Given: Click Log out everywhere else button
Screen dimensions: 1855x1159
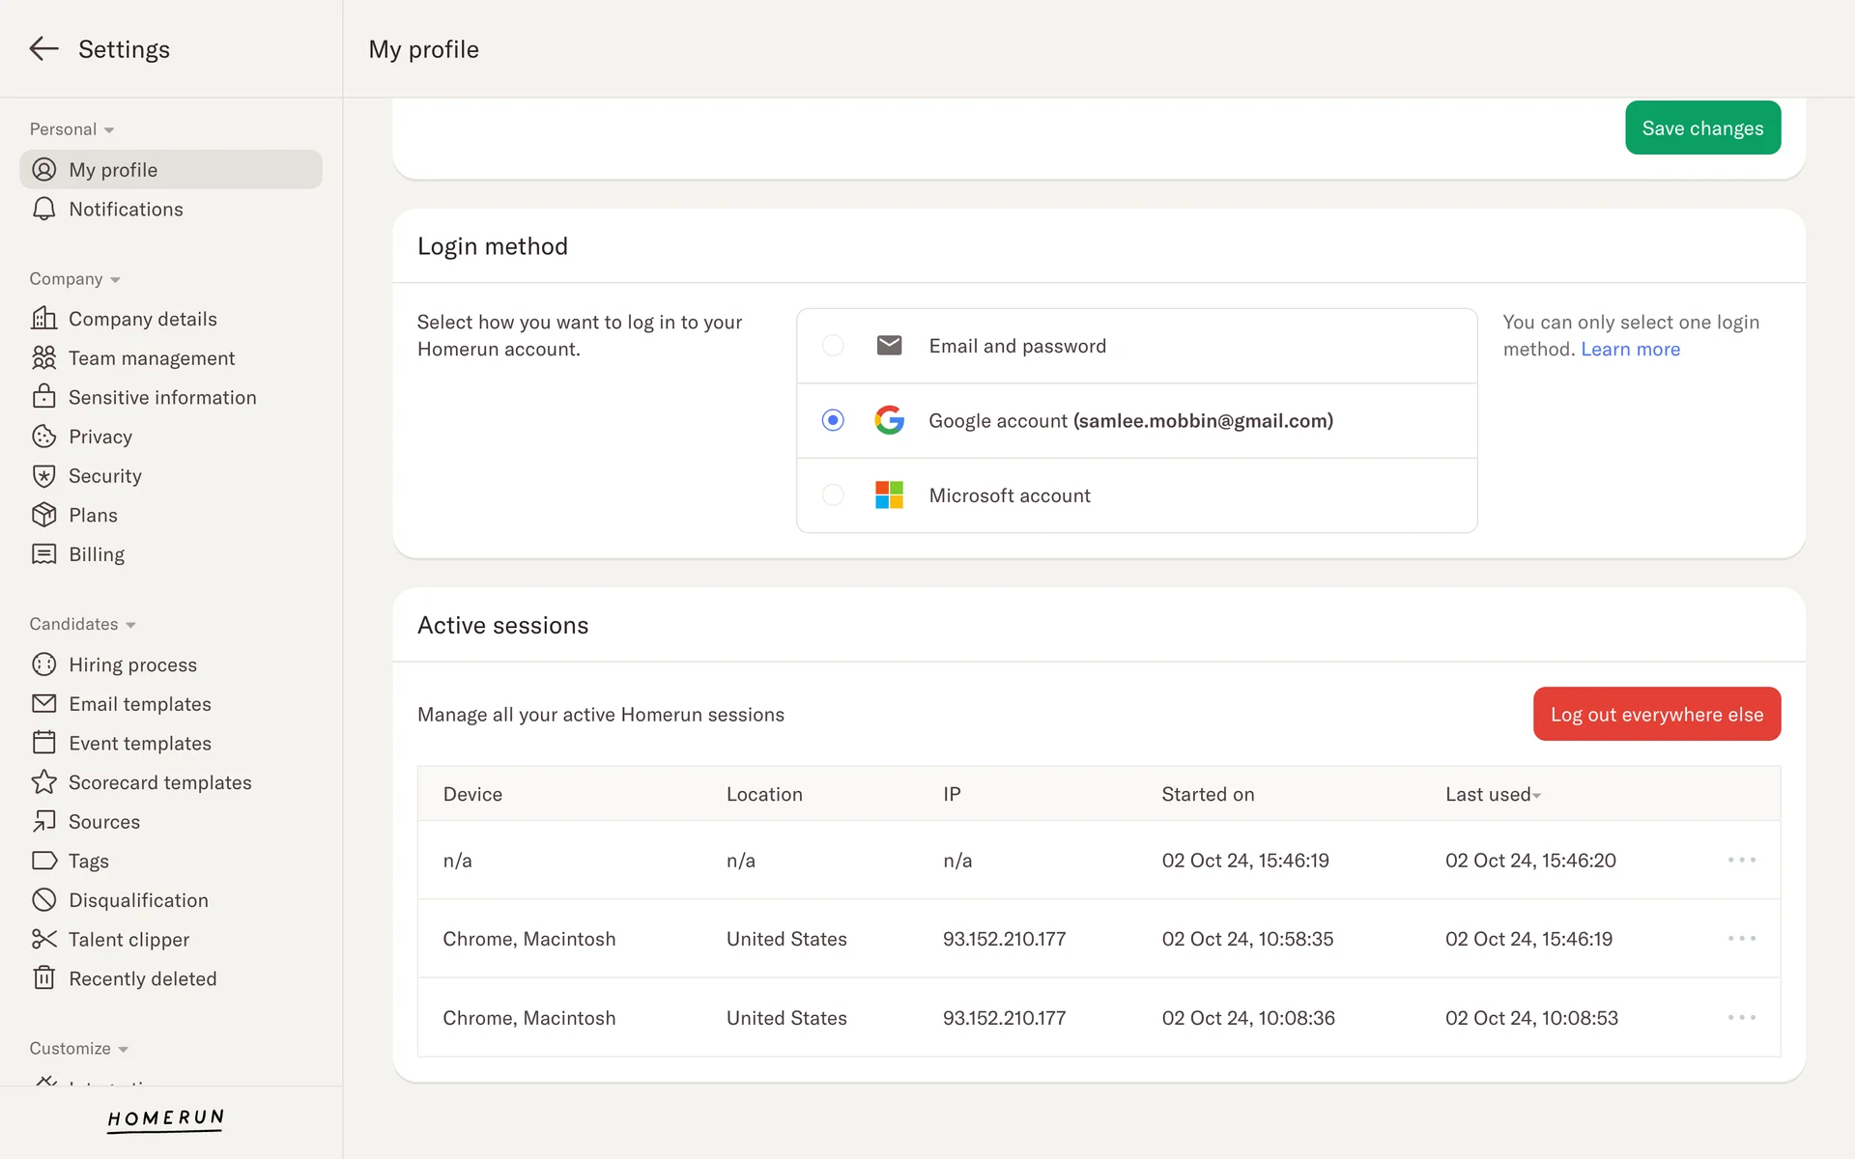Looking at the screenshot, I should 1656,714.
